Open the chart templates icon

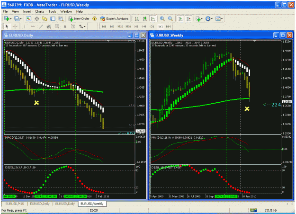pyautogui.click(x=218, y=18)
